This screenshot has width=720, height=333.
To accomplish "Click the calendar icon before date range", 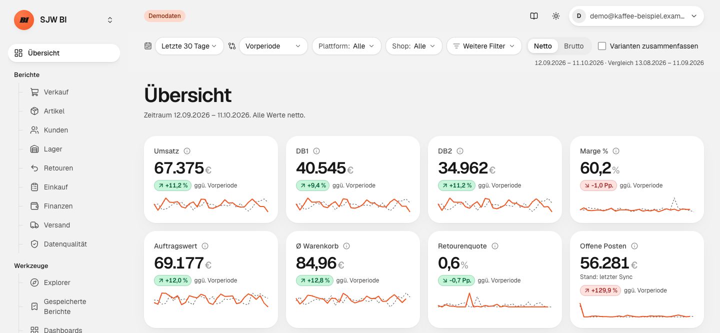I will [x=148, y=46].
